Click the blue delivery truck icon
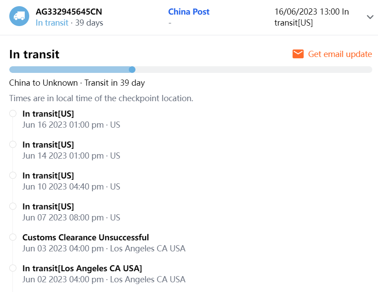Screen dimensions: 378x292 (19, 16)
